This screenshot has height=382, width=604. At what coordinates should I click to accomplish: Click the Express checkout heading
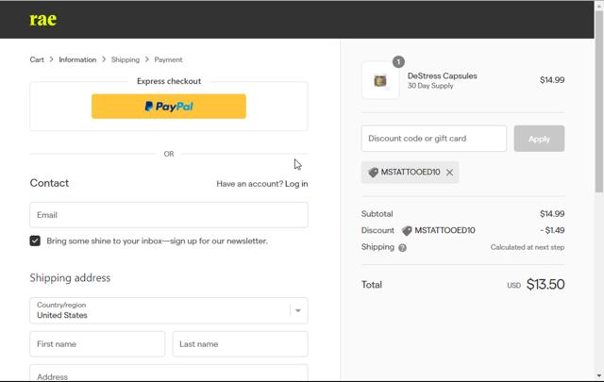169,81
